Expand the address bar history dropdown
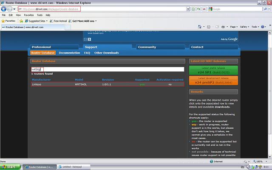Image resolution: width=272 pixels, height=170 pixels. coord(188,9)
